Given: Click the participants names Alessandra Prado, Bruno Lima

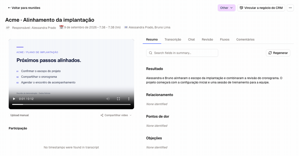Looking at the screenshot, I should pos(149,27).
